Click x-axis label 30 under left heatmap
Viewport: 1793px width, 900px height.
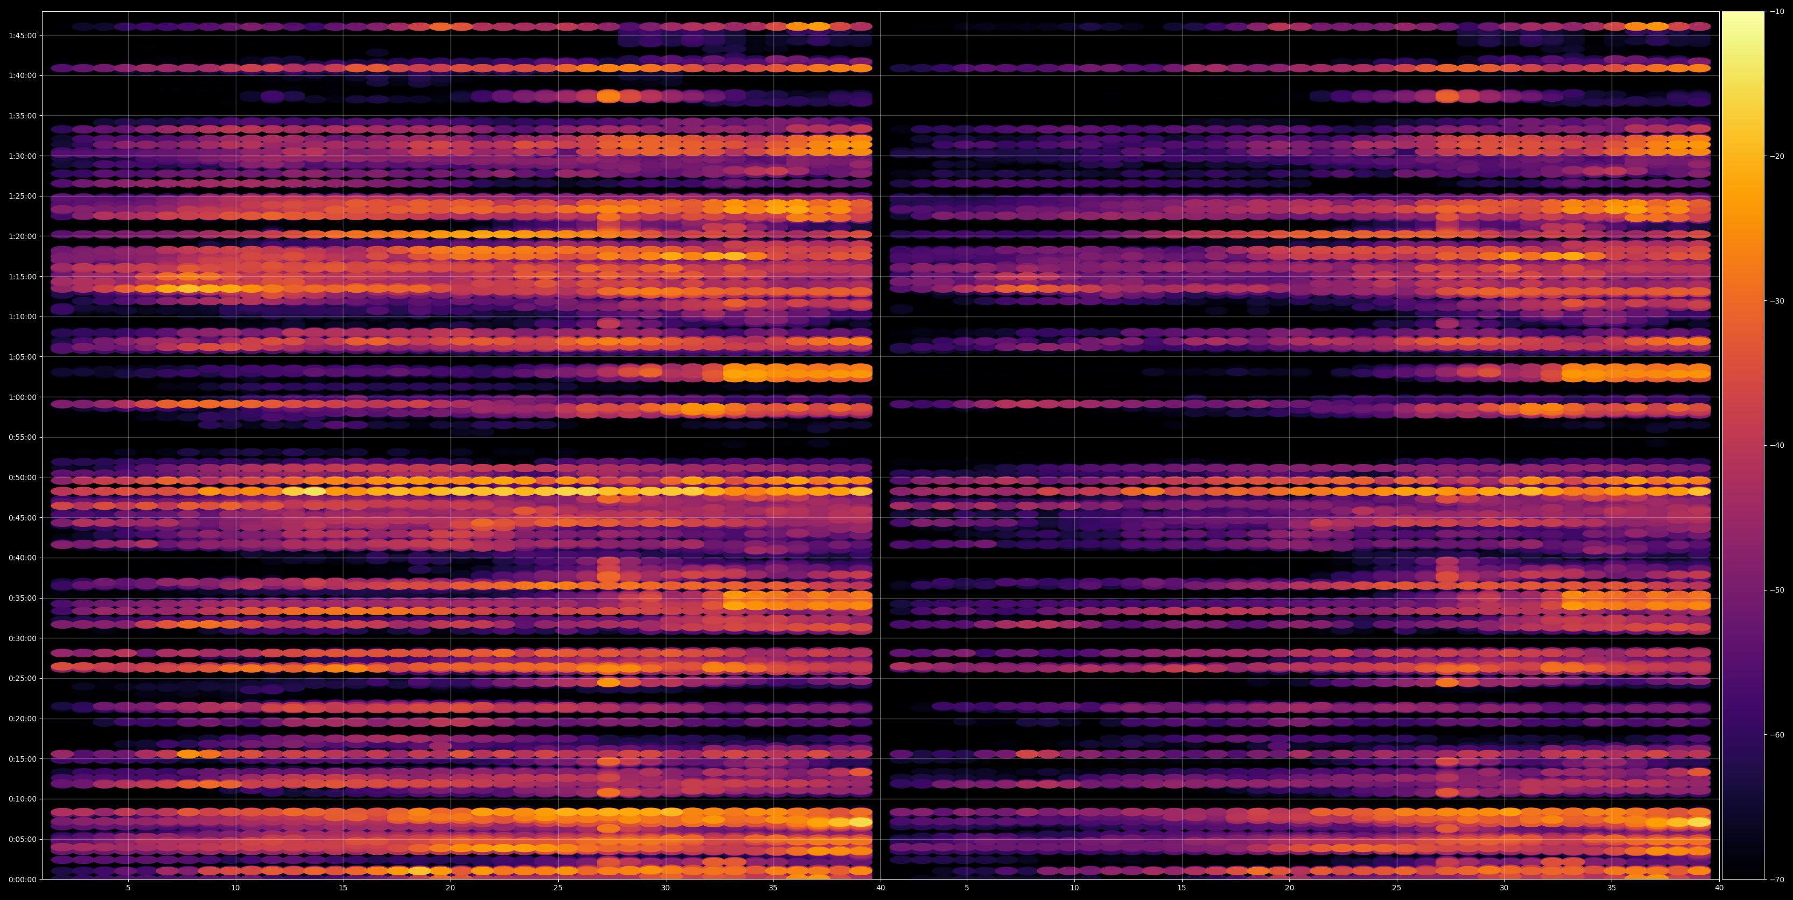[x=665, y=888]
